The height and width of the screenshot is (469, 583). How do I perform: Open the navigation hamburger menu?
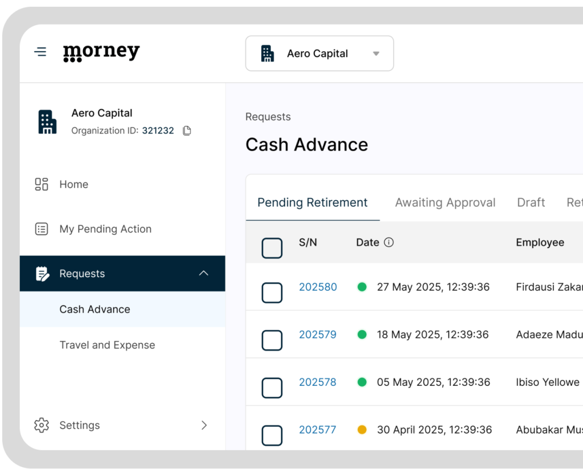click(40, 51)
